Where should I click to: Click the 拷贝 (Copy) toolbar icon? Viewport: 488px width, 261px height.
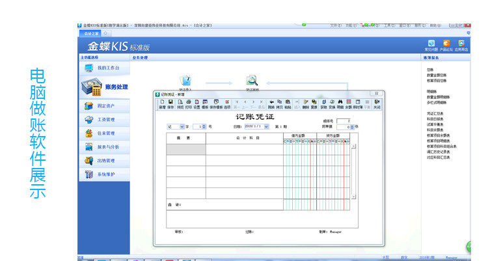point(280,104)
